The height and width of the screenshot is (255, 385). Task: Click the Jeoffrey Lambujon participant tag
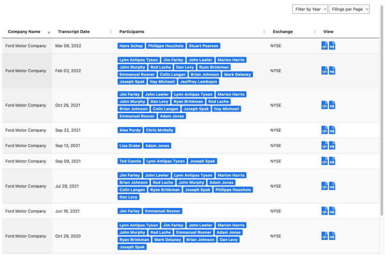click(x=199, y=81)
